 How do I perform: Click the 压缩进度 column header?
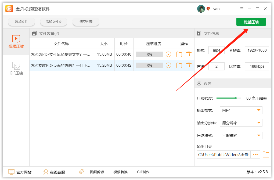click(154, 44)
